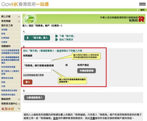Open the 電子報稅人士獲准的延期 link
Screen dimensions: 147x121
(10, 72)
